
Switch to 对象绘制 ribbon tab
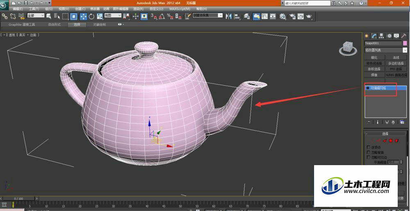(100, 25)
